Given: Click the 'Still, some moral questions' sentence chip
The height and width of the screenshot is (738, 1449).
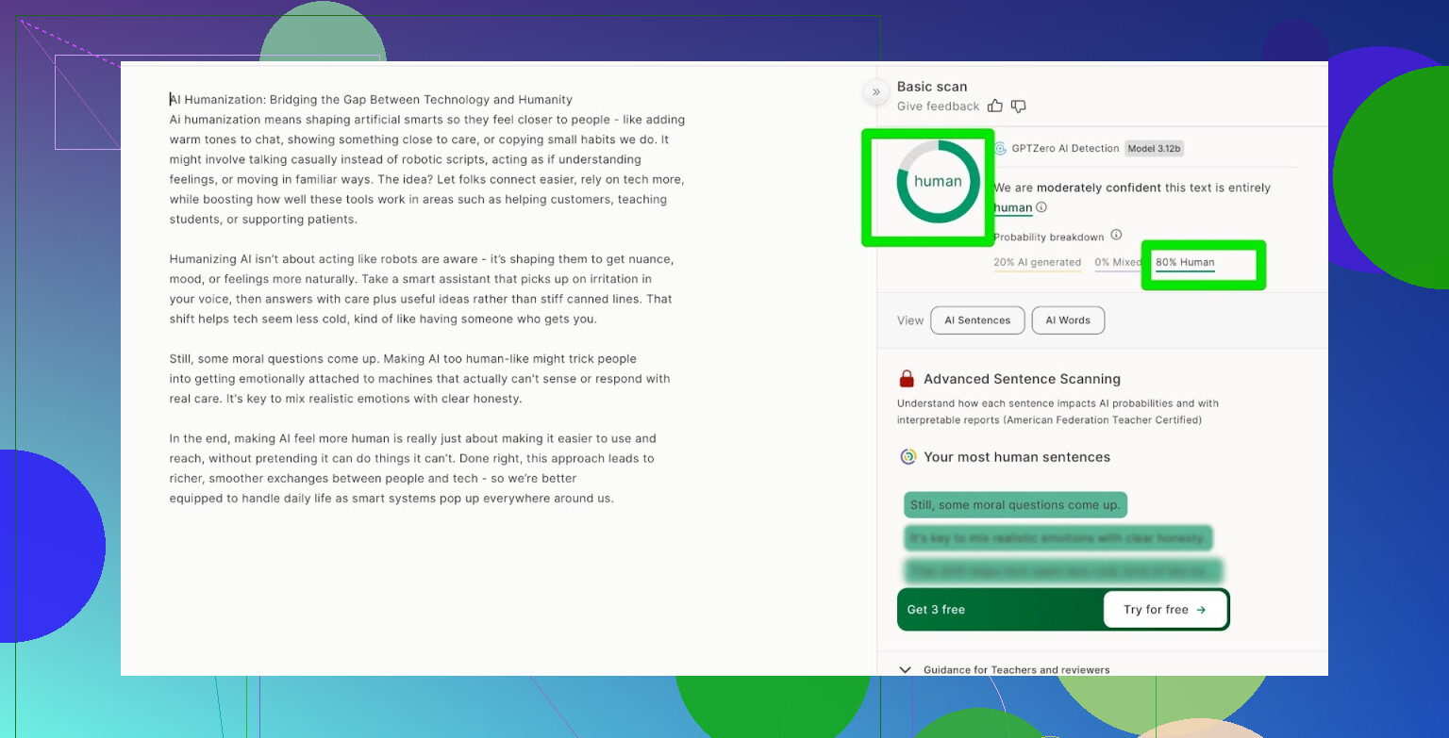Looking at the screenshot, I should click(1015, 505).
